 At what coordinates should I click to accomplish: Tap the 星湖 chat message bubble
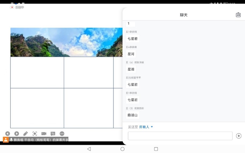click(x=131, y=69)
